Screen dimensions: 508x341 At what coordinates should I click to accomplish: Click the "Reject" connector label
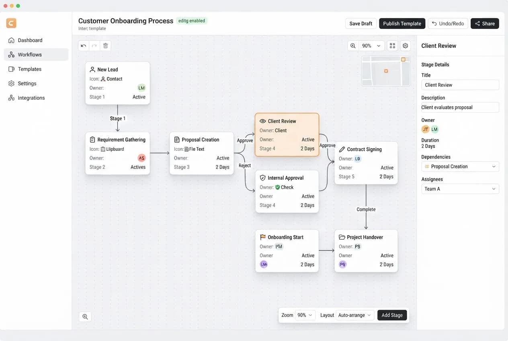click(245, 166)
